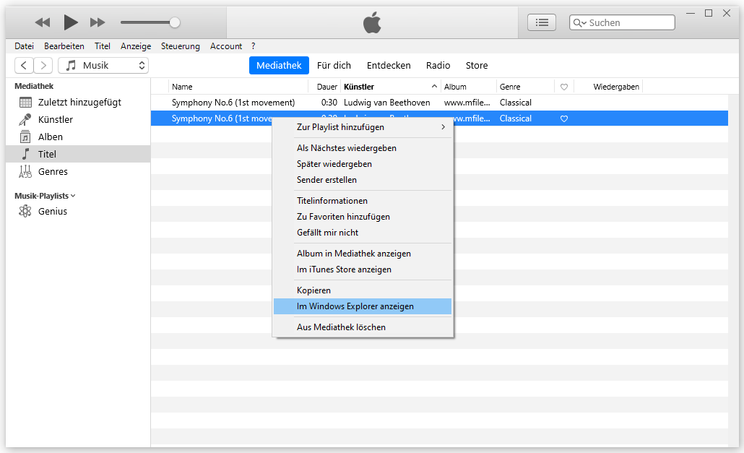Sort by the Name column header
Viewport: 744px width, 453px height.
(x=238, y=87)
